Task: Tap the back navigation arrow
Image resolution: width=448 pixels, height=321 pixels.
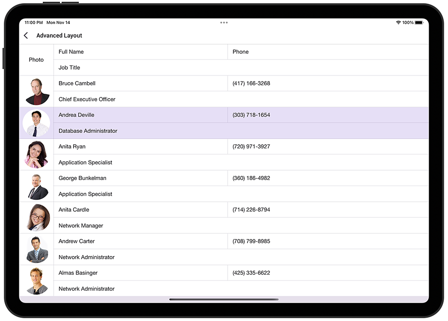Action: (x=26, y=35)
